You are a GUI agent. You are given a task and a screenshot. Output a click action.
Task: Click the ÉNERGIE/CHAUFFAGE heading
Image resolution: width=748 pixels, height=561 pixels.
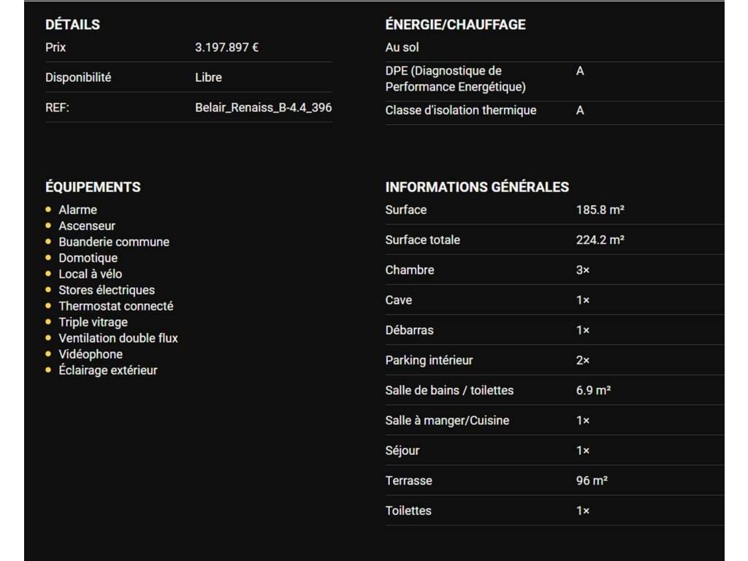(x=455, y=24)
